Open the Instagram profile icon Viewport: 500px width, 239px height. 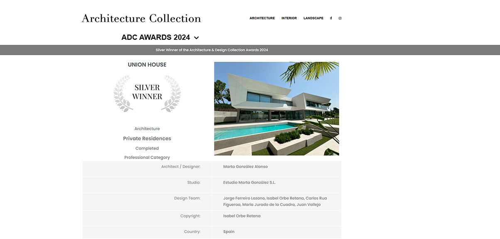click(x=340, y=18)
